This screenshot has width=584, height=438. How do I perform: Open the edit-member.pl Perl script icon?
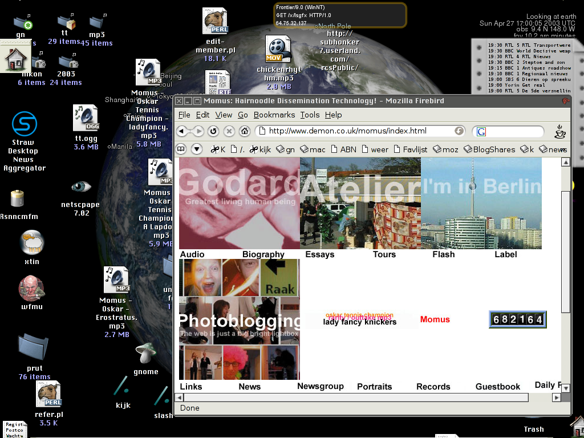click(x=215, y=22)
